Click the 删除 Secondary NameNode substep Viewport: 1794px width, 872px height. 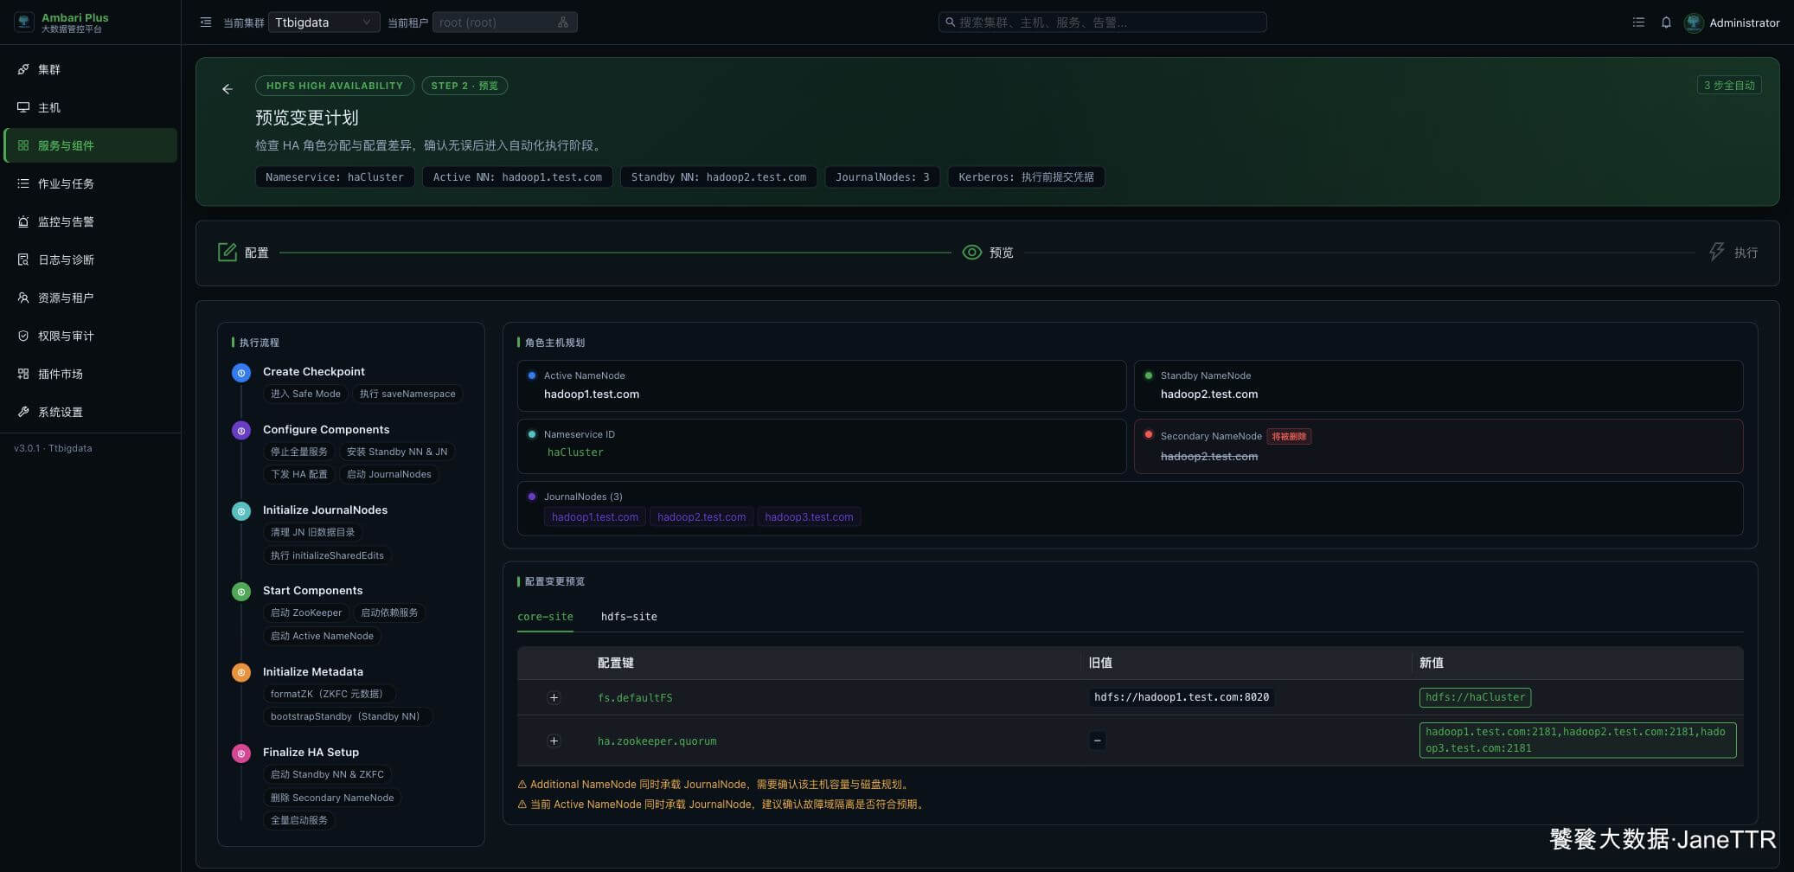point(332,798)
